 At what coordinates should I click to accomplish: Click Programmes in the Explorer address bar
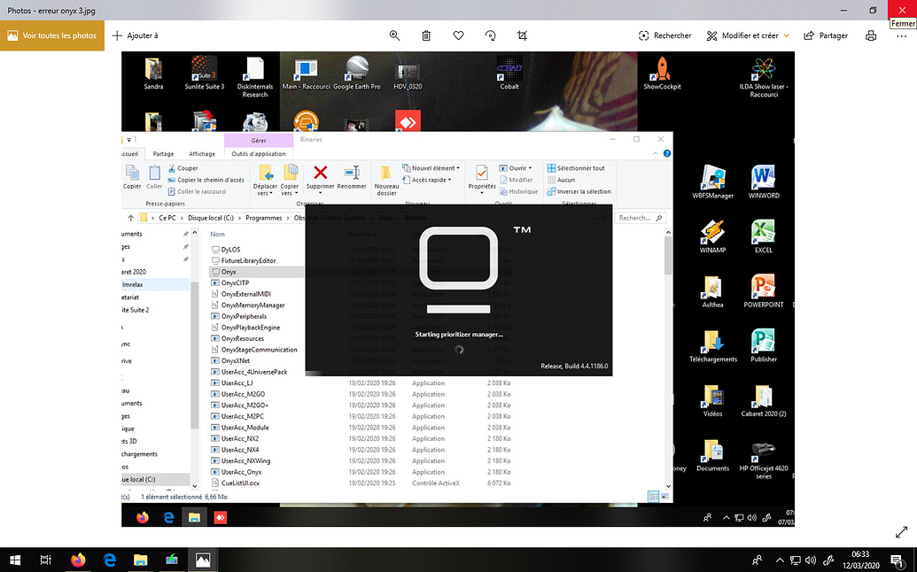pyautogui.click(x=264, y=218)
